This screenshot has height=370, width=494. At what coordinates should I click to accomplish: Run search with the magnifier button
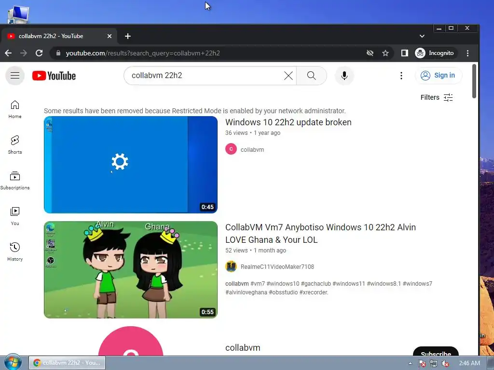[311, 76]
